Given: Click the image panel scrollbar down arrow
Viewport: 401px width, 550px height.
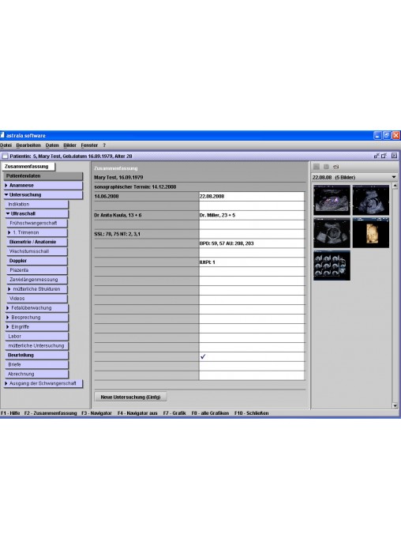Looking at the screenshot, I should coord(395,405).
